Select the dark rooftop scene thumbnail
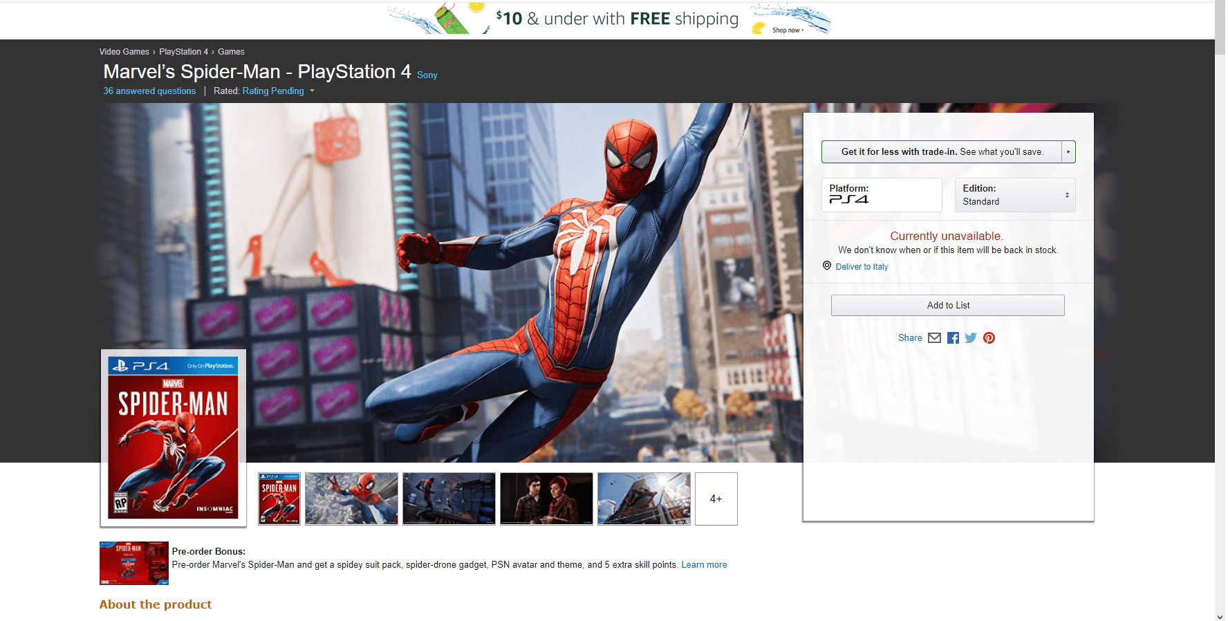1228x621 pixels. 449,499
